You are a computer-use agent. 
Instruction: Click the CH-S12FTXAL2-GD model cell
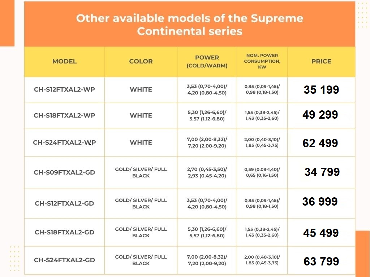click(x=64, y=203)
